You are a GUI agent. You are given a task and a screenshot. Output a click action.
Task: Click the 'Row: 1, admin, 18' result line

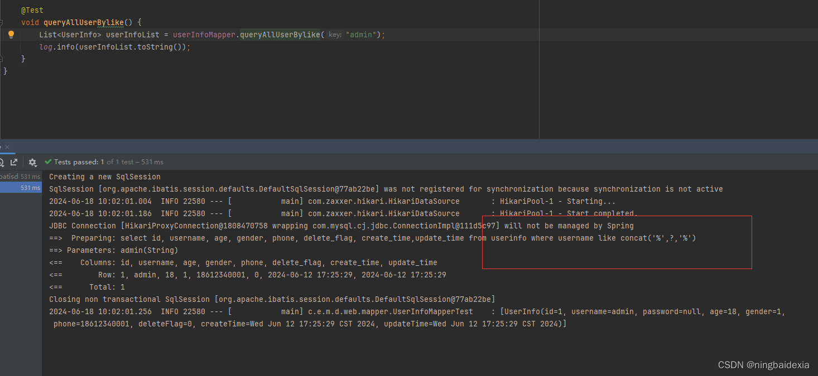tap(248, 275)
